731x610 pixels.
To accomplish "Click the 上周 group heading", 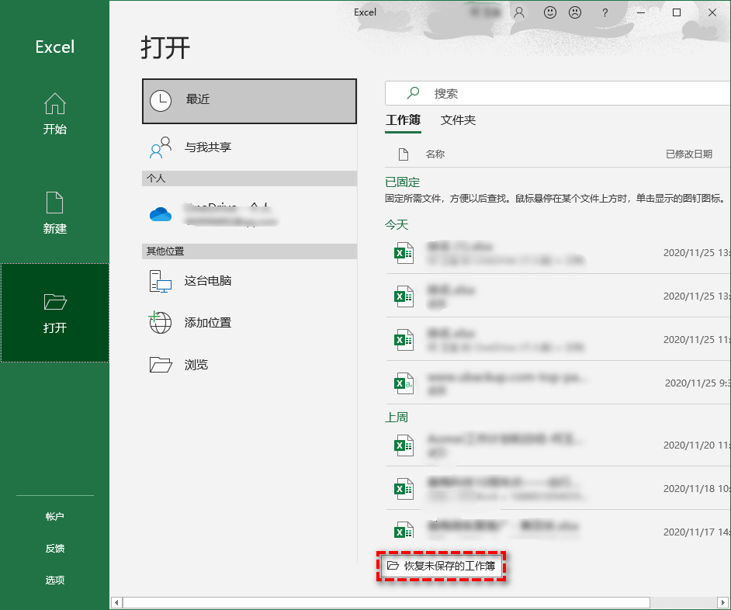I will (397, 417).
